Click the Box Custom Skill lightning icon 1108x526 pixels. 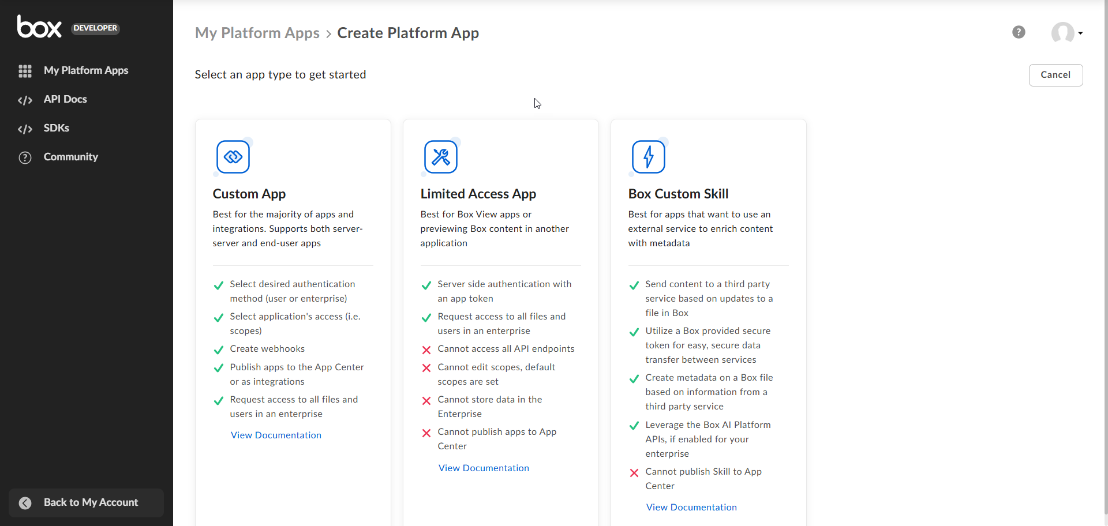click(648, 157)
